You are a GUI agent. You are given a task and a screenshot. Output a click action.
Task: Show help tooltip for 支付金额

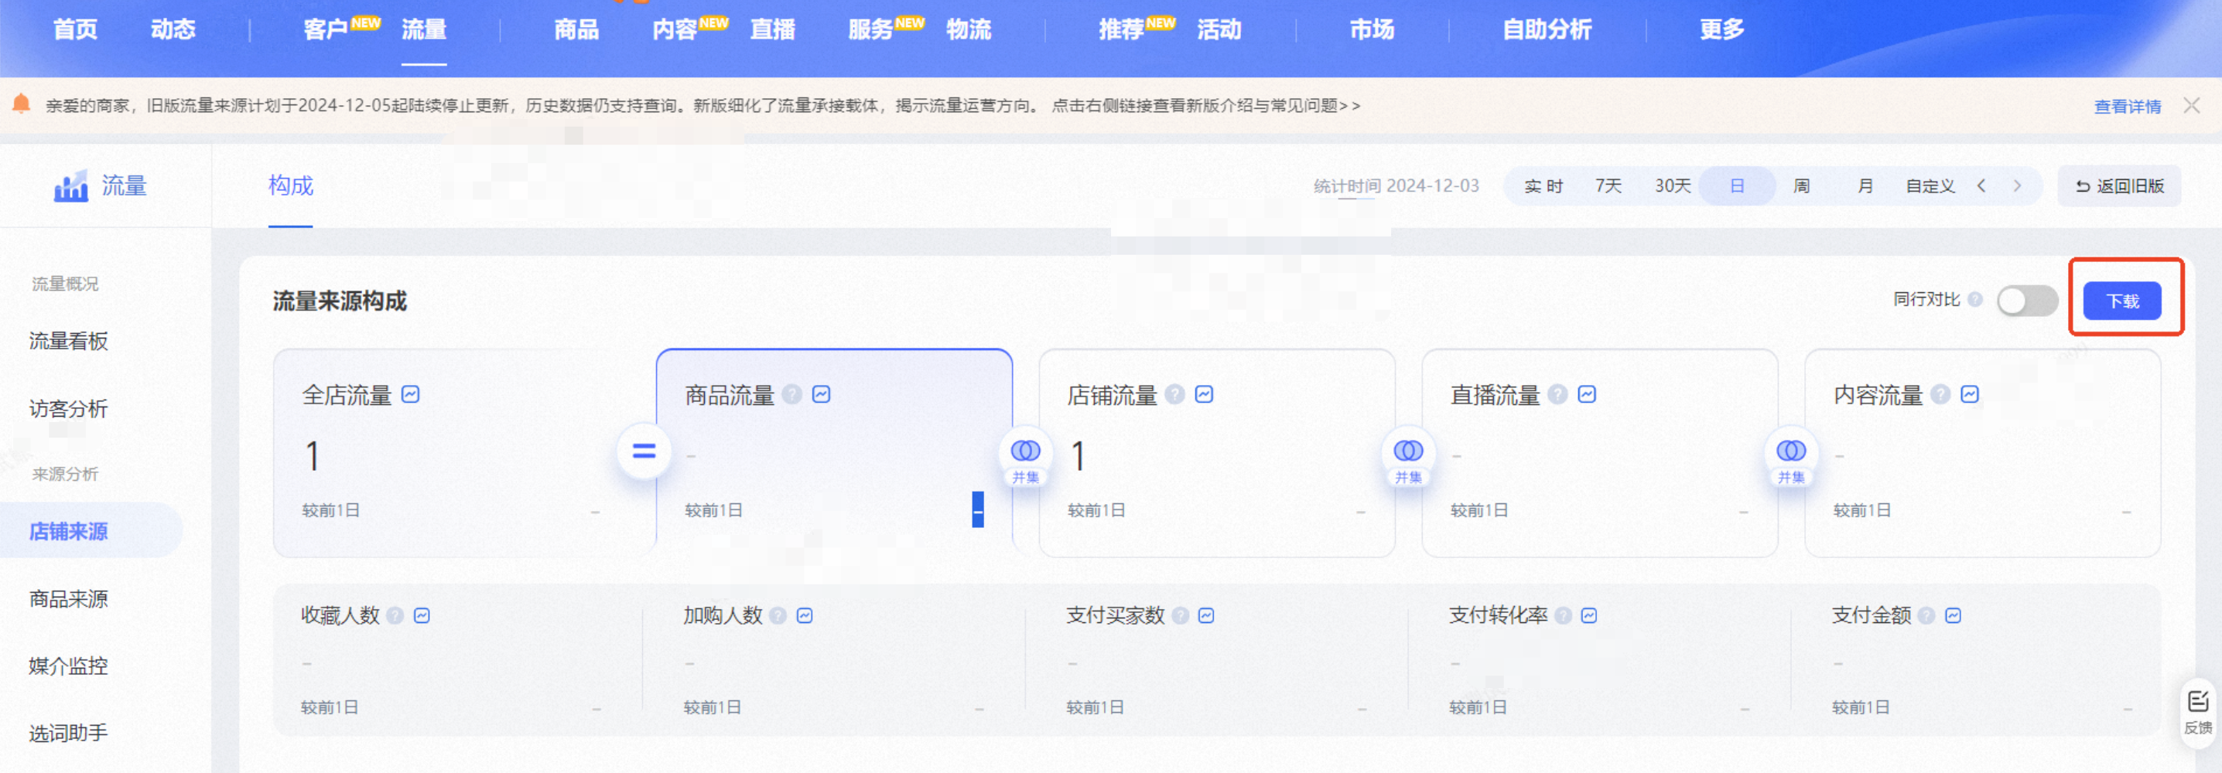pos(1927,615)
